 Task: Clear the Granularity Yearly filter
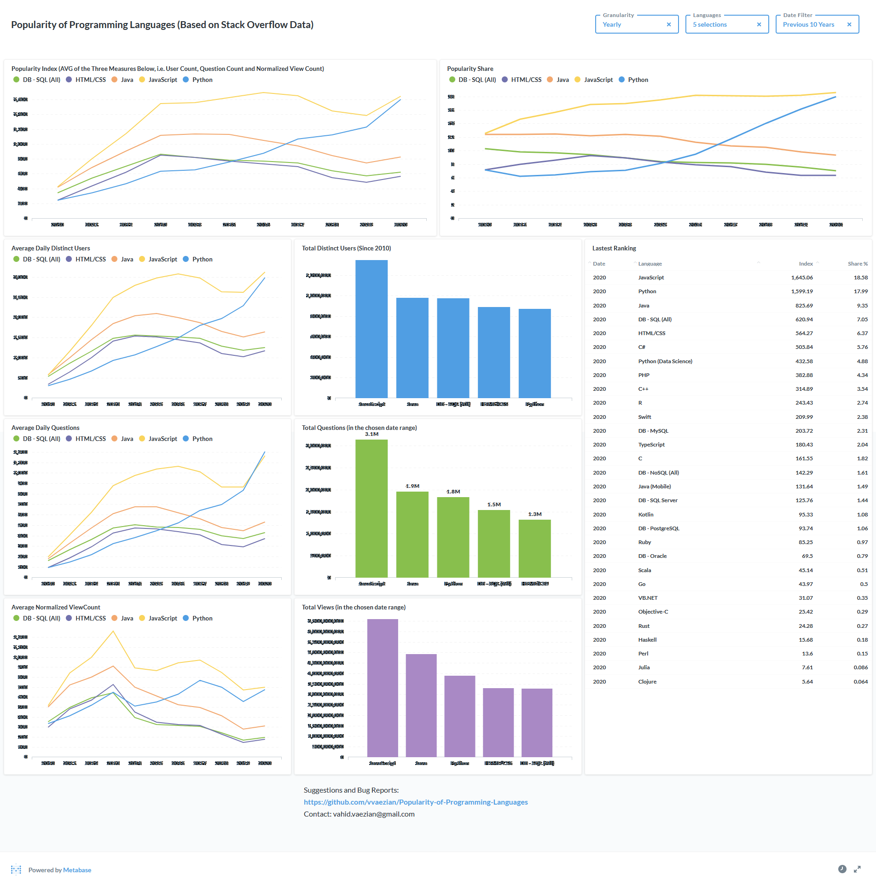[x=669, y=25]
